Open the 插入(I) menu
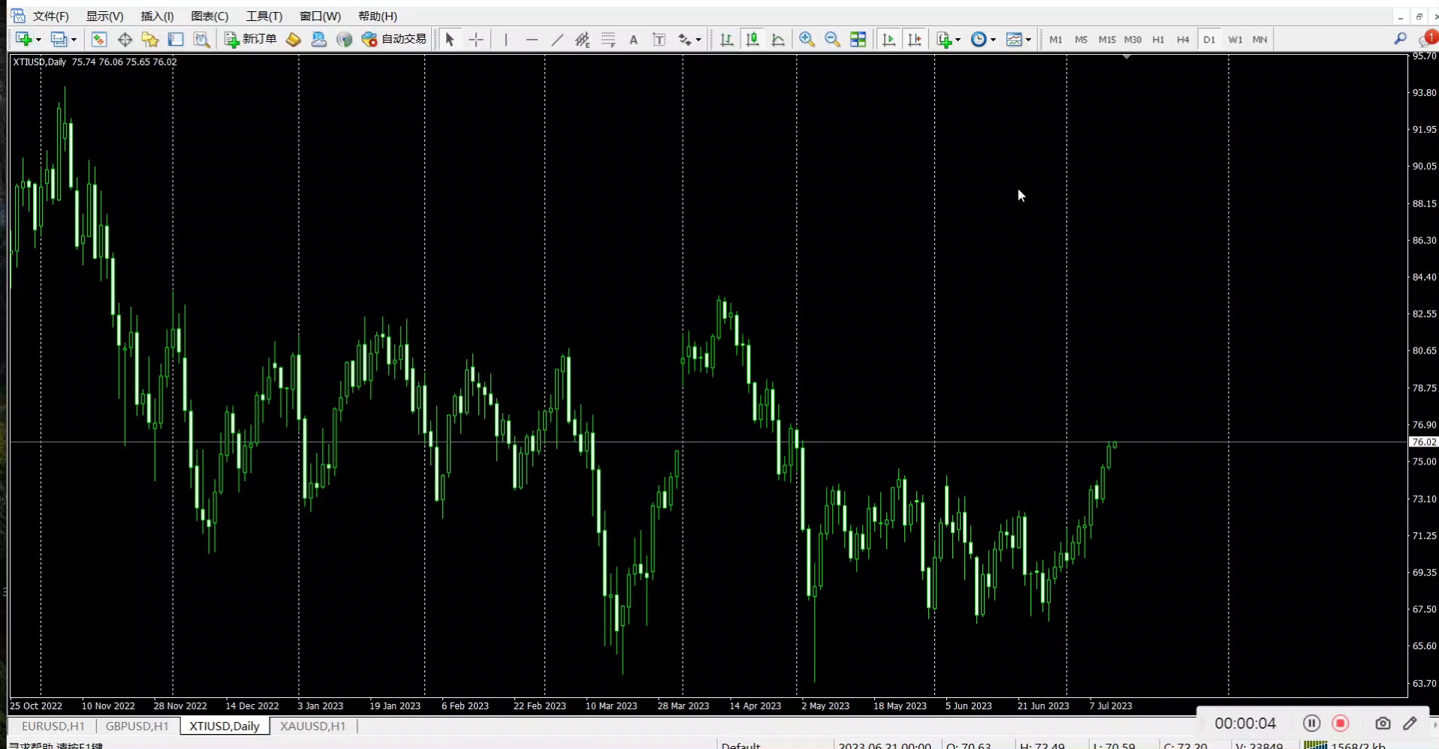 tap(157, 17)
